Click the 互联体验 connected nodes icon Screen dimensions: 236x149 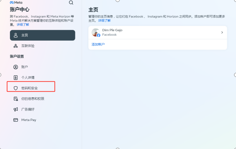(x=16, y=46)
